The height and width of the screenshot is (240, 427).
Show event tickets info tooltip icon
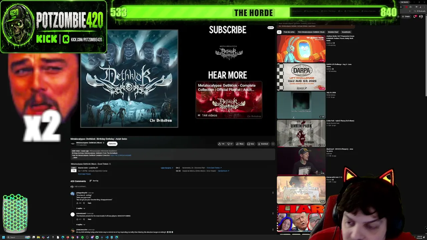110,164
